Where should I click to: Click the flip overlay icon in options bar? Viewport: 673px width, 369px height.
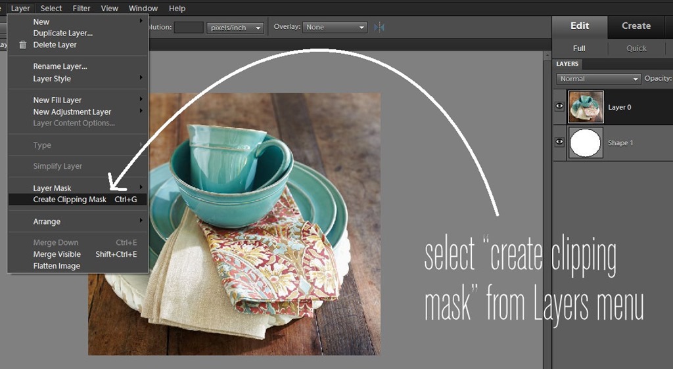coord(379,28)
